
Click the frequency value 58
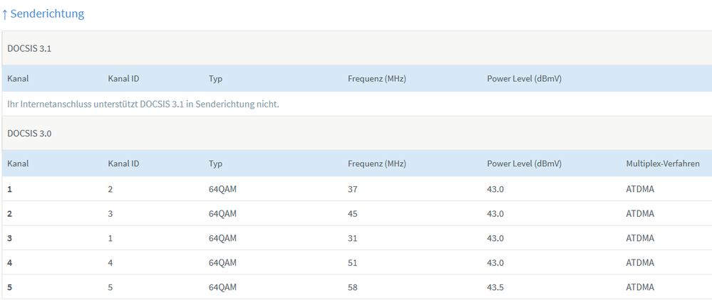pos(353,287)
